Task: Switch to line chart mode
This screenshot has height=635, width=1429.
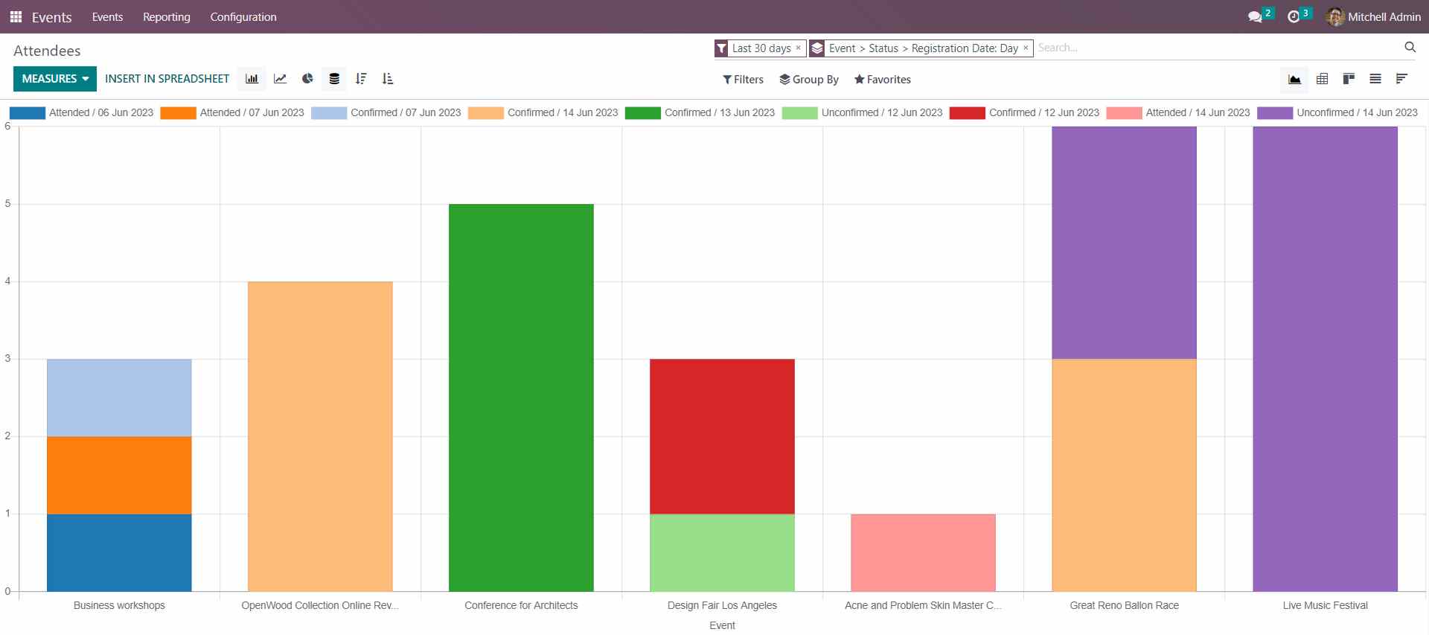Action: 280,79
